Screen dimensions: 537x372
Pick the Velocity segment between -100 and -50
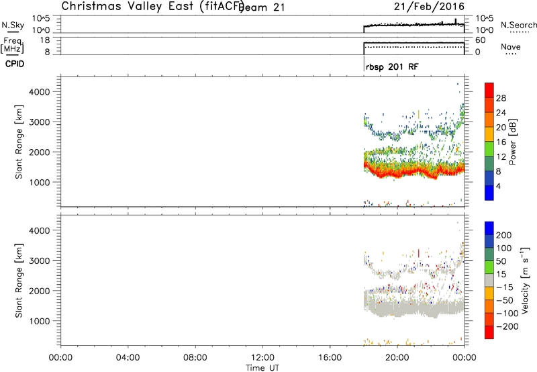[489, 306]
